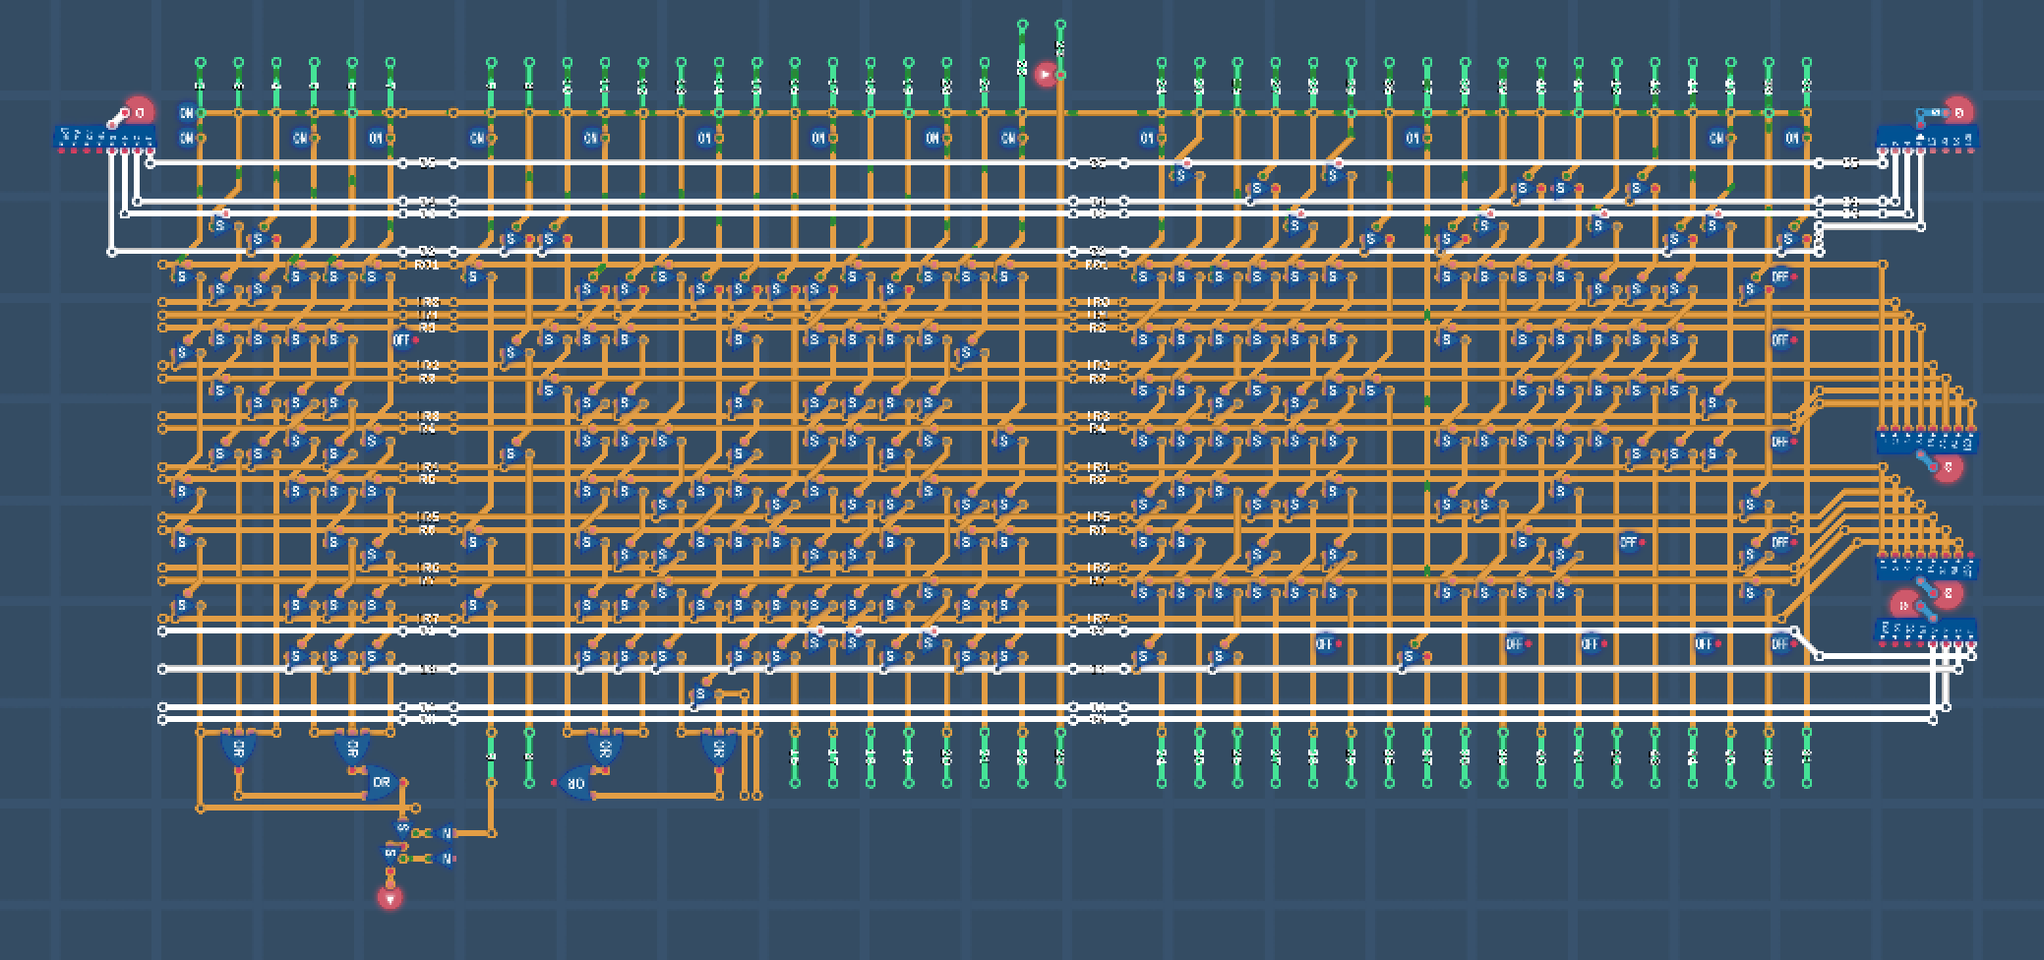Toggle the lone OFF constant on the left half
The height and width of the screenshot is (960, 2044).
(x=401, y=340)
